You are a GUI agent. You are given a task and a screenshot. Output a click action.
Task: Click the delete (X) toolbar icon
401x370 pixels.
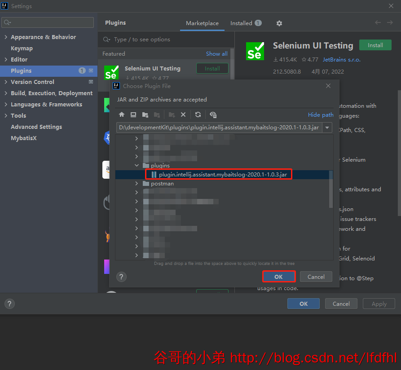[183, 115]
